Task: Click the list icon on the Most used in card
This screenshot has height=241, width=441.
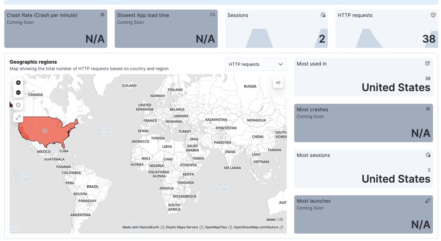Action: point(428,63)
